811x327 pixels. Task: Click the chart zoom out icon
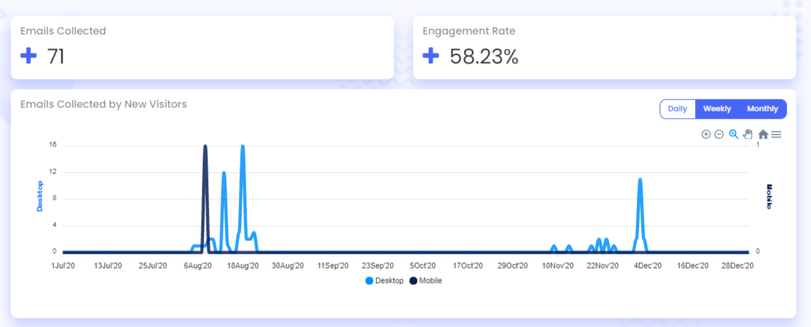(x=719, y=134)
